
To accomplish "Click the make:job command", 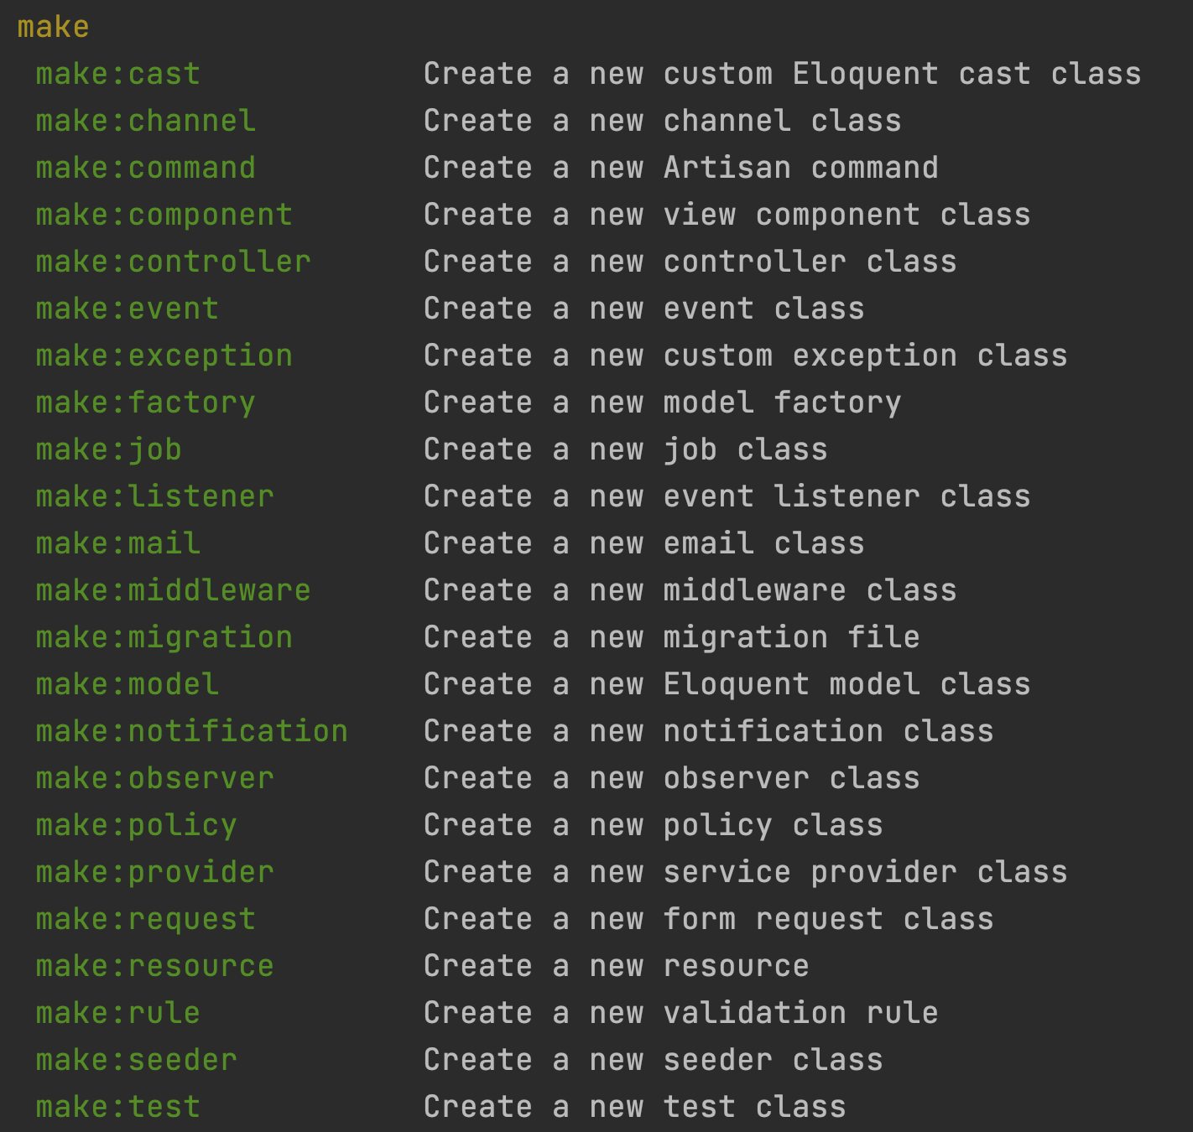I will point(109,449).
